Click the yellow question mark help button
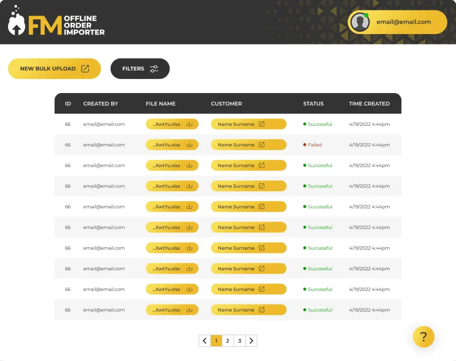The image size is (456, 361). point(423,337)
